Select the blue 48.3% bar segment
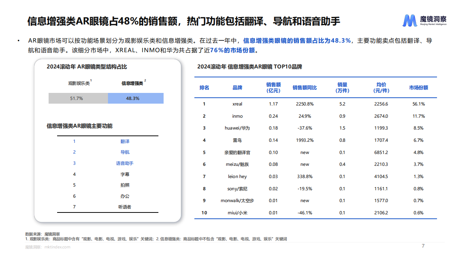Viewport: 460px width, 258px height. 136,98
